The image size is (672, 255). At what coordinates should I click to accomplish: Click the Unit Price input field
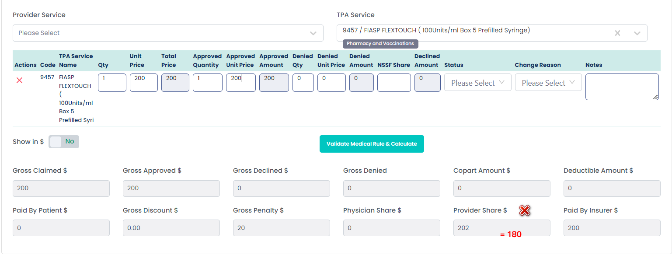[143, 83]
